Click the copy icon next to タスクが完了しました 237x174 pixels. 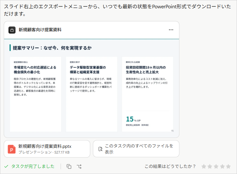click(69, 166)
